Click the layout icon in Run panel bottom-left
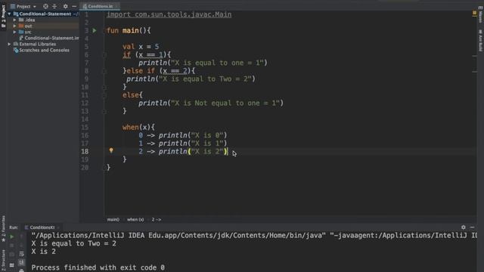Image resolution: width=484 pixels, height=272 pixels. tap(12, 265)
